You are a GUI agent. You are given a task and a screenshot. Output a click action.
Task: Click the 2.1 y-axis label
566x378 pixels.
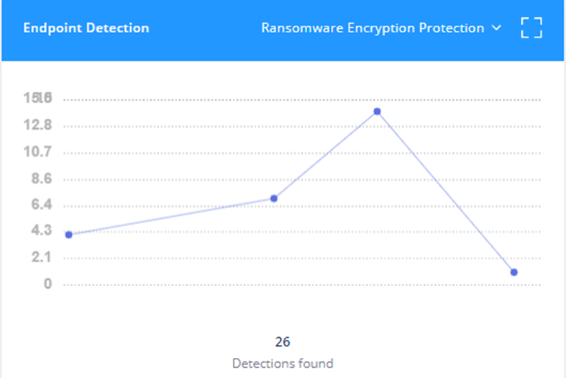pos(42,257)
